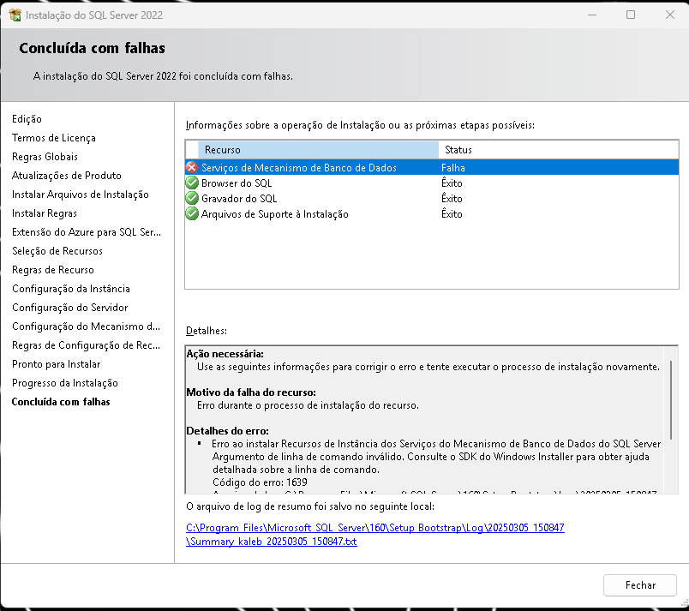Click the Pronto para Instalar step
689x611 pixels.
pyautogui.click(x=57, y=364)
